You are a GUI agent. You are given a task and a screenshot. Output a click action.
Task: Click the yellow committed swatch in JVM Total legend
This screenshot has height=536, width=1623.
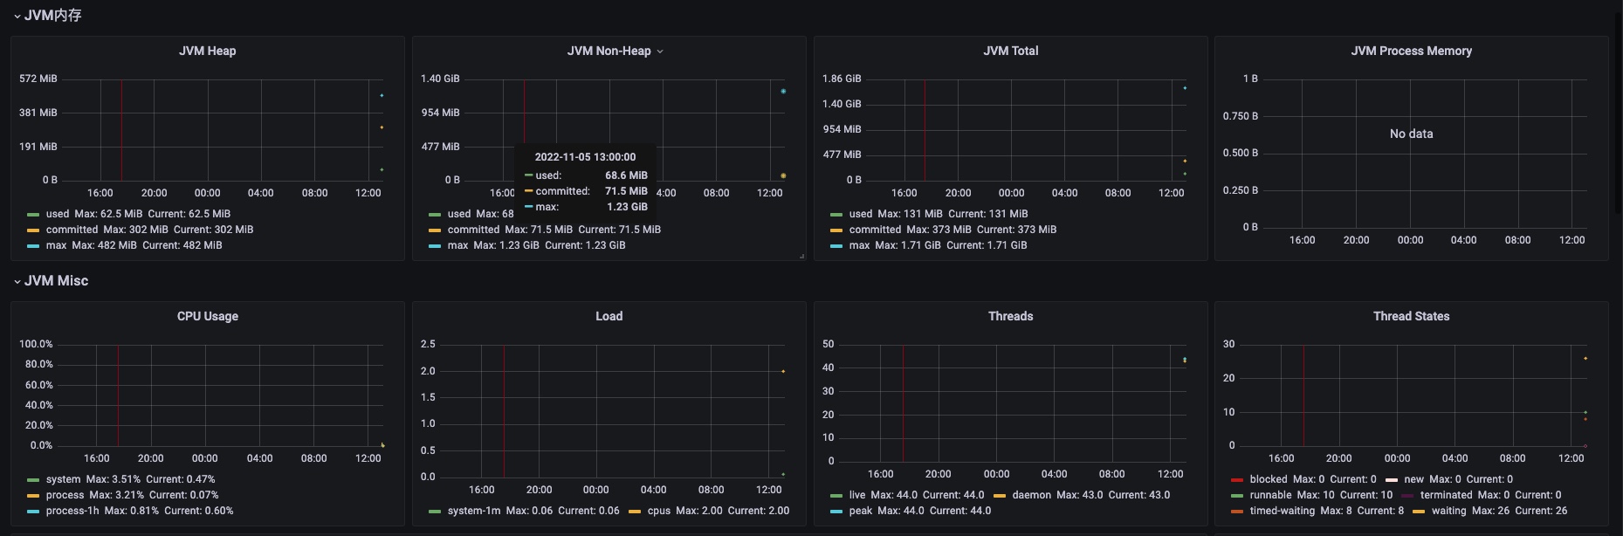click(x=836, y=230)
